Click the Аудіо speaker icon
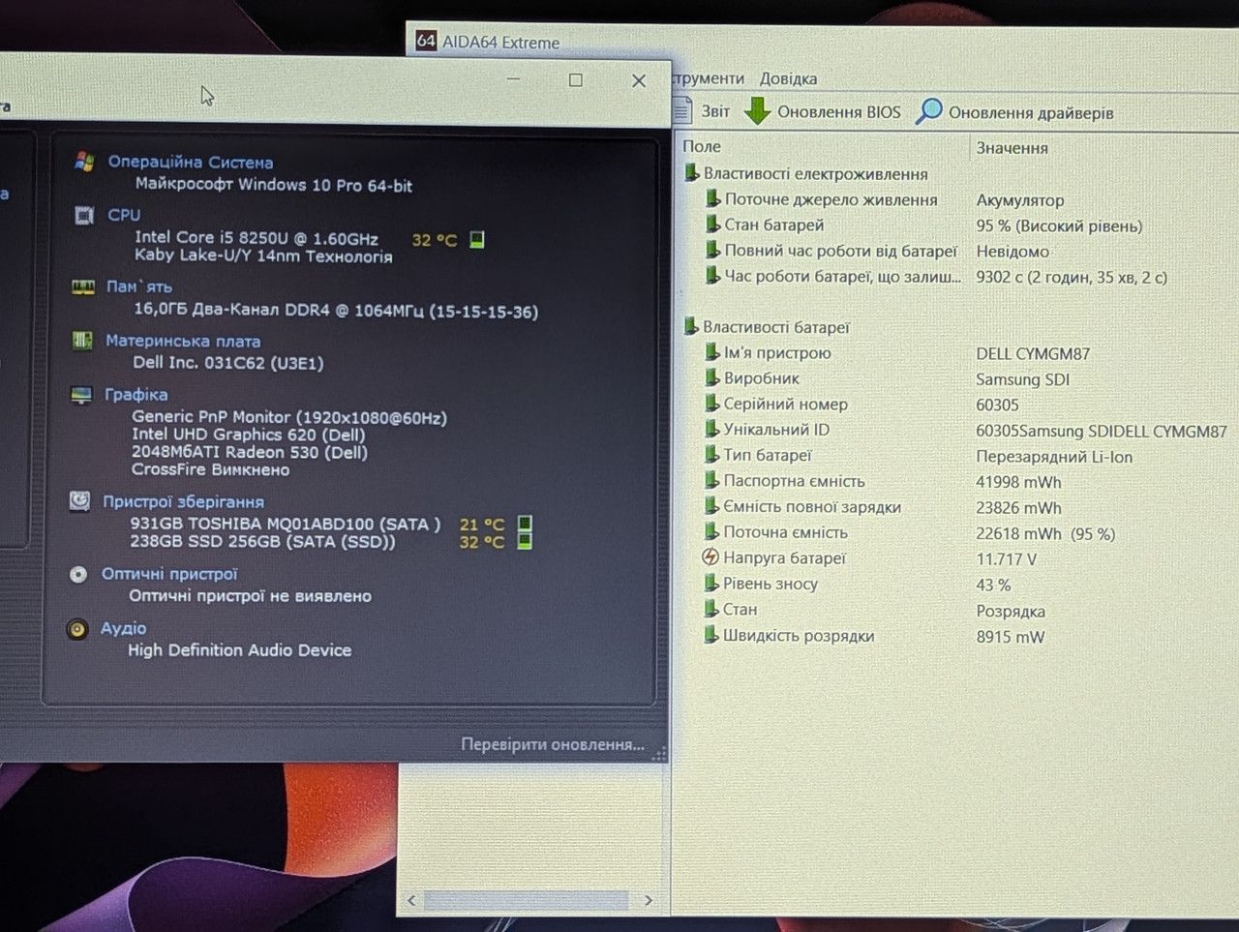The width and height of the screenshot is (1239, 932). [x=77, y=629]
